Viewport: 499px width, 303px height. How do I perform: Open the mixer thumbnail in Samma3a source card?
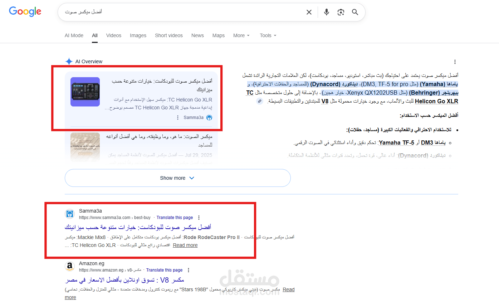click(x=85, y=92)
